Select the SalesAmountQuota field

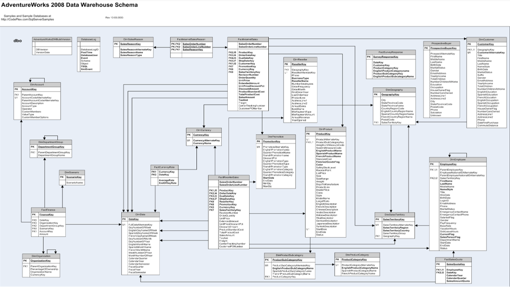point(458,281)
